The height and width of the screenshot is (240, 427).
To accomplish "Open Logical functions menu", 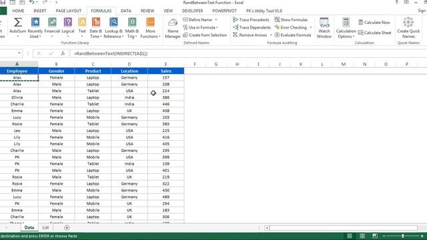I will coord(68,28).
